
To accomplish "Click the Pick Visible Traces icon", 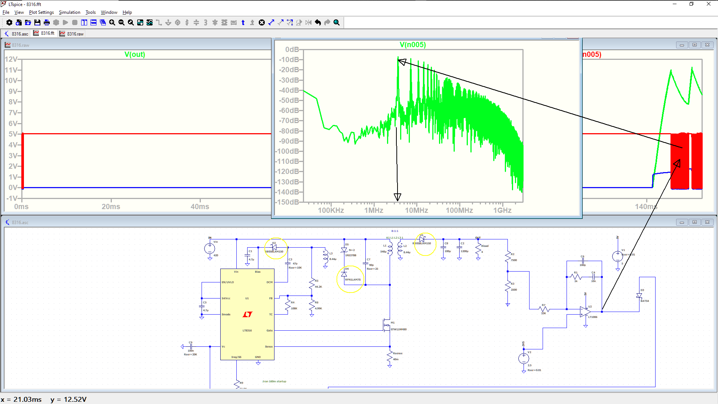I will pos(150,22).
